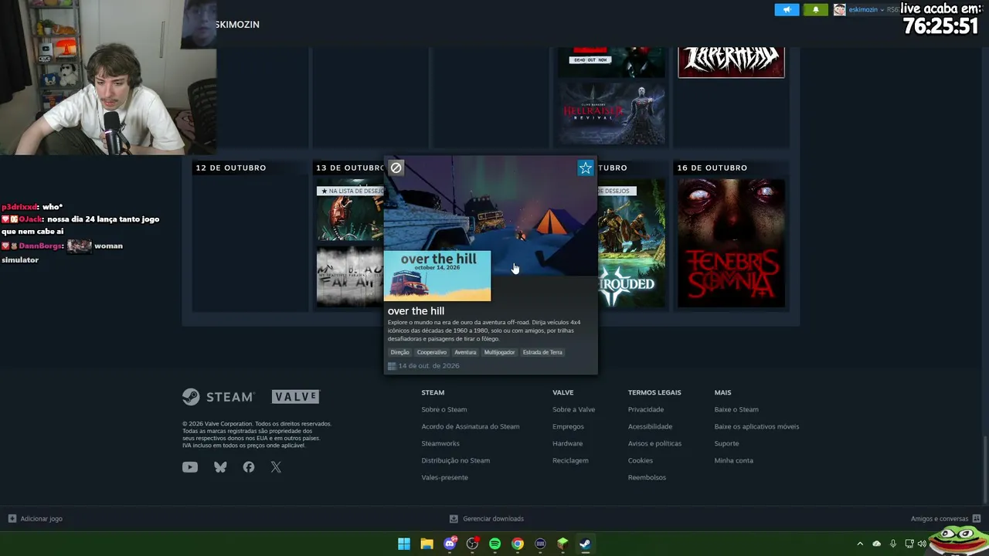Show hidden system tray icons
Viewport: 989px width, 556px height.
point(860,544)
